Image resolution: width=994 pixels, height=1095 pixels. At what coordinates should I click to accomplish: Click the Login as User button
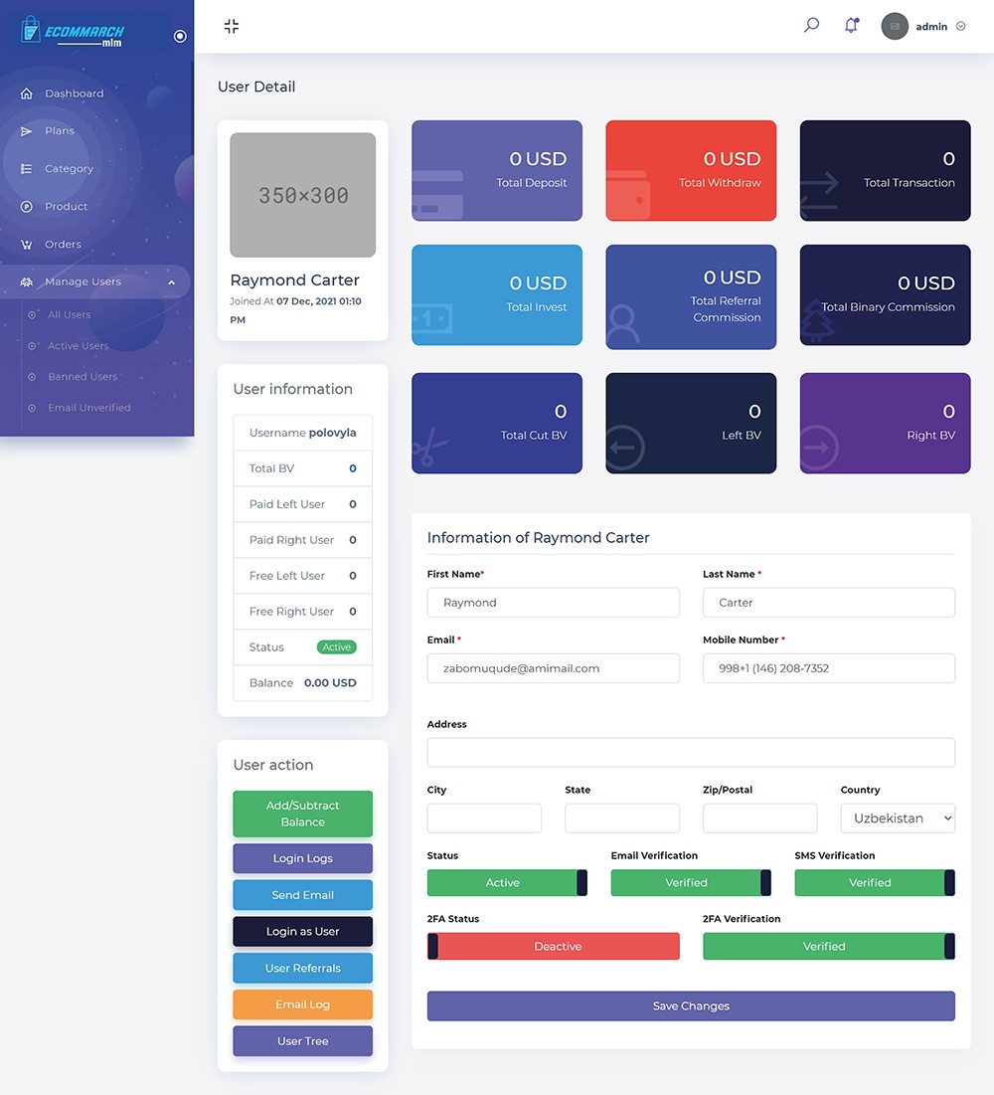[303, 932]
